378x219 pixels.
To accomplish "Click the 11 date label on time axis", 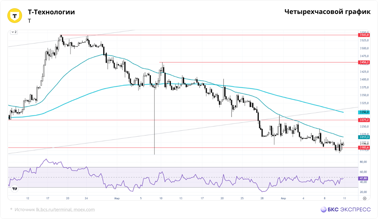I will (x=344, y=198).
